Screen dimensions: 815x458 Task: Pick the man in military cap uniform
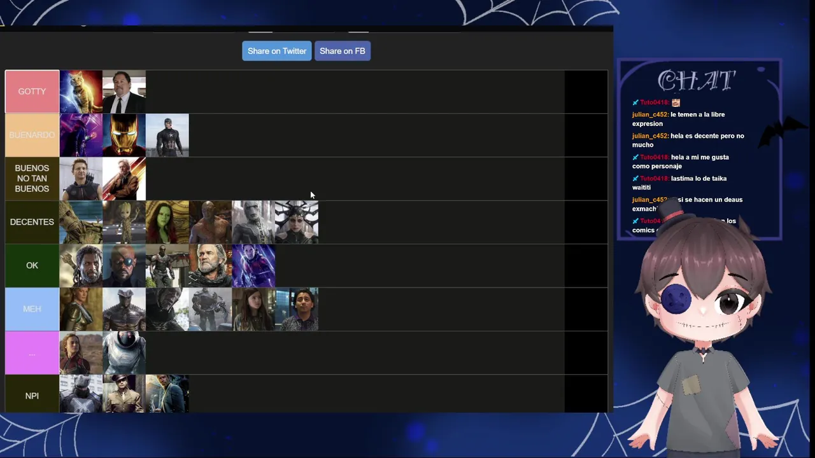tap(124, 394)
